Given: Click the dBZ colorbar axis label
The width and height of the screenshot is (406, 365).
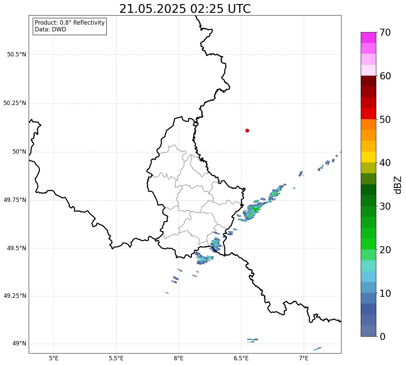Looking at the screenshot, I should (x=398, y=185).
